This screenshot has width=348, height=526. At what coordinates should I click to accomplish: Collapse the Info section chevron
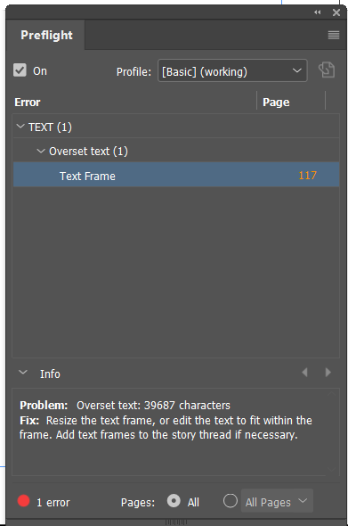pyautogui.click(x=23, y=373)
